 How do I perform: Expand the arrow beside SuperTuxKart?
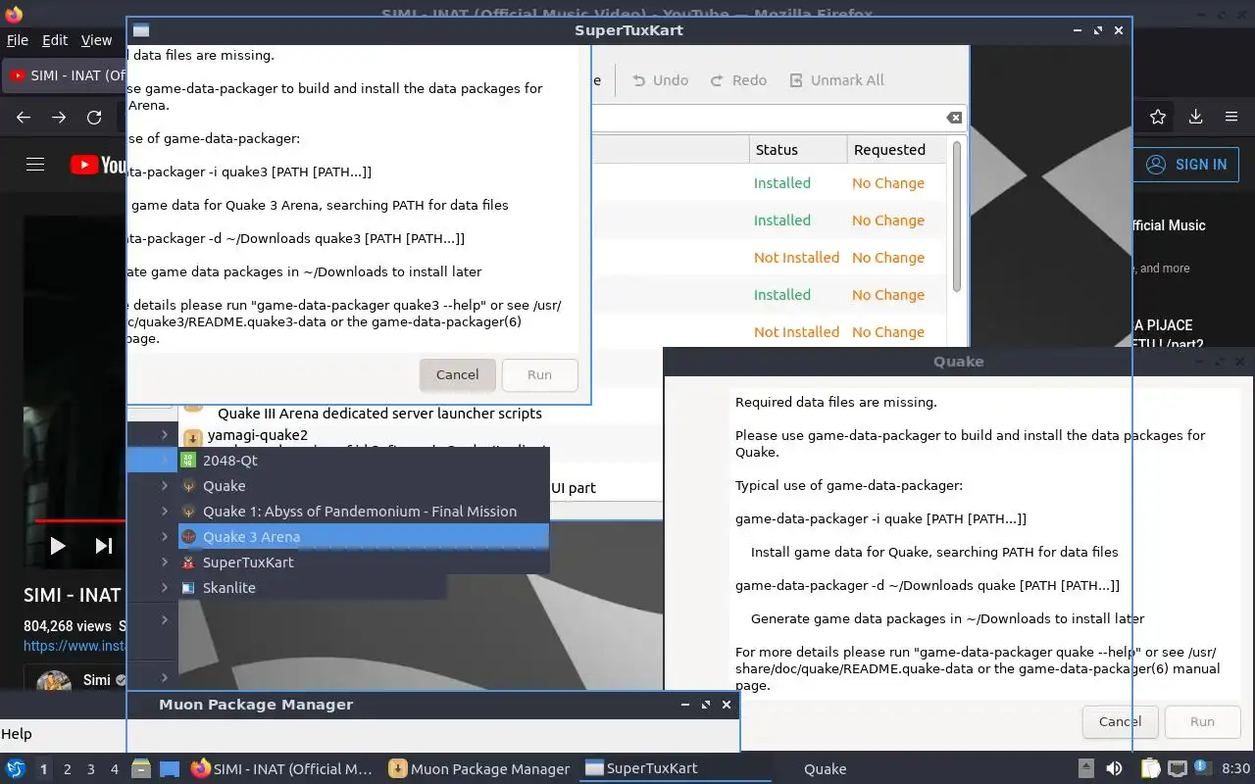pyautogui.click(x=165, y=562)
